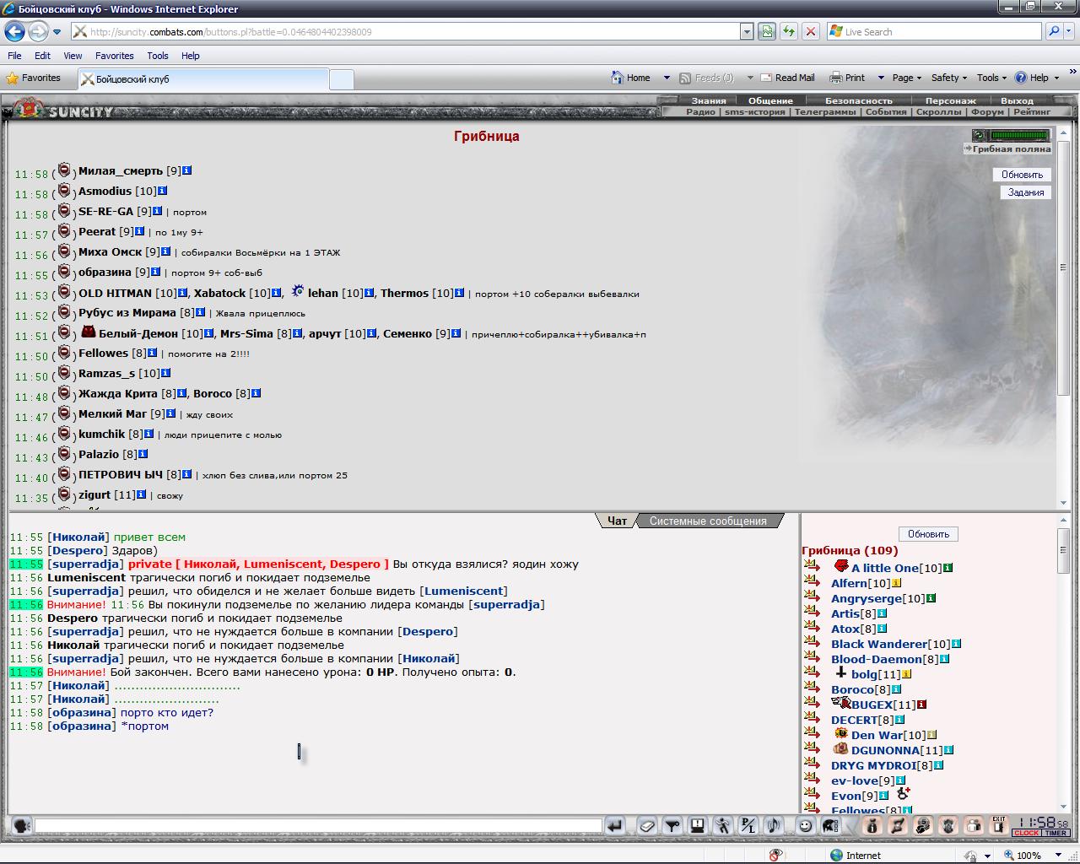
Task: Open the empty new tab button
Action: pyautogui.click(x=341, y=79)
